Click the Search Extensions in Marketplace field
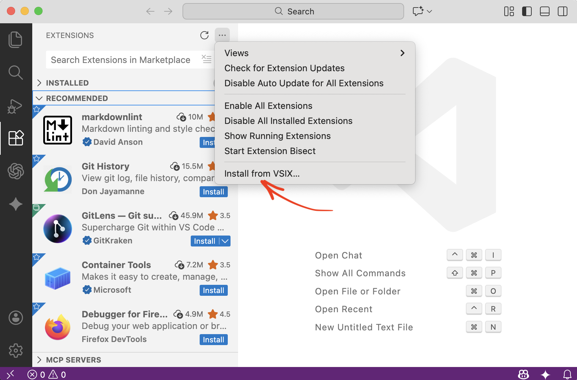 [120, 60]
